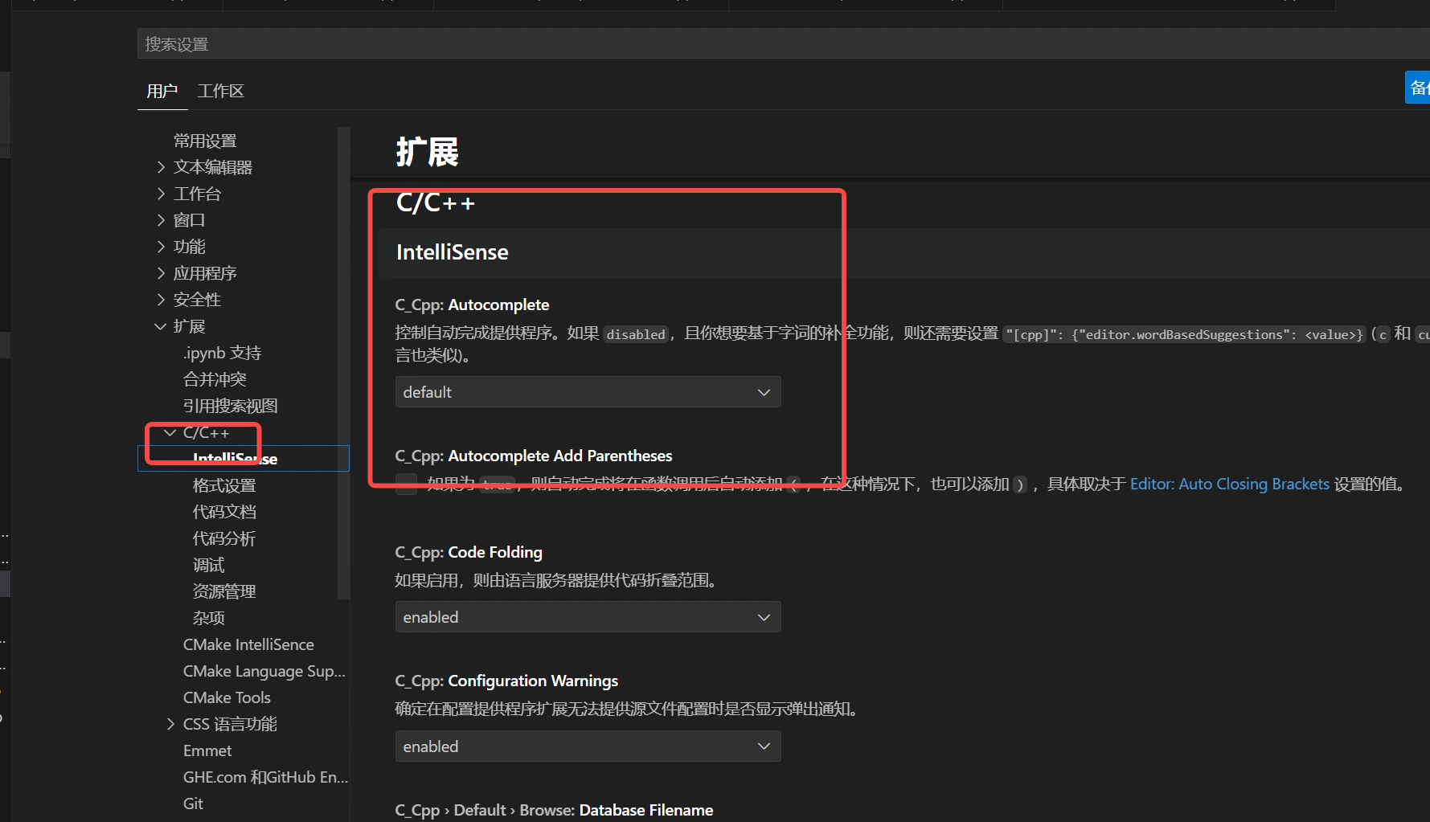The image size is (1430, 822).
Task: Click the Configuration Warnings setting title
Action: point(506,681)
